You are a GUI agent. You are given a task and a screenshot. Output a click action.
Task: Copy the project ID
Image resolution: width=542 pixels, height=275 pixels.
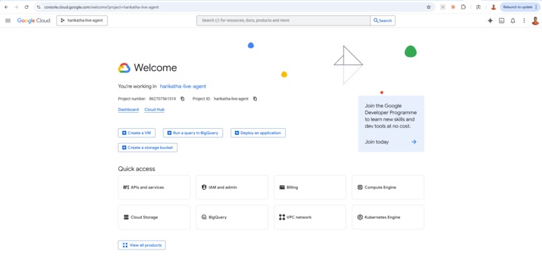pos(255,99)
